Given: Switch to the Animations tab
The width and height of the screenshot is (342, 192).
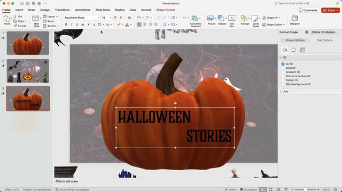Looking at the screenshot, I should coord(83,10).
